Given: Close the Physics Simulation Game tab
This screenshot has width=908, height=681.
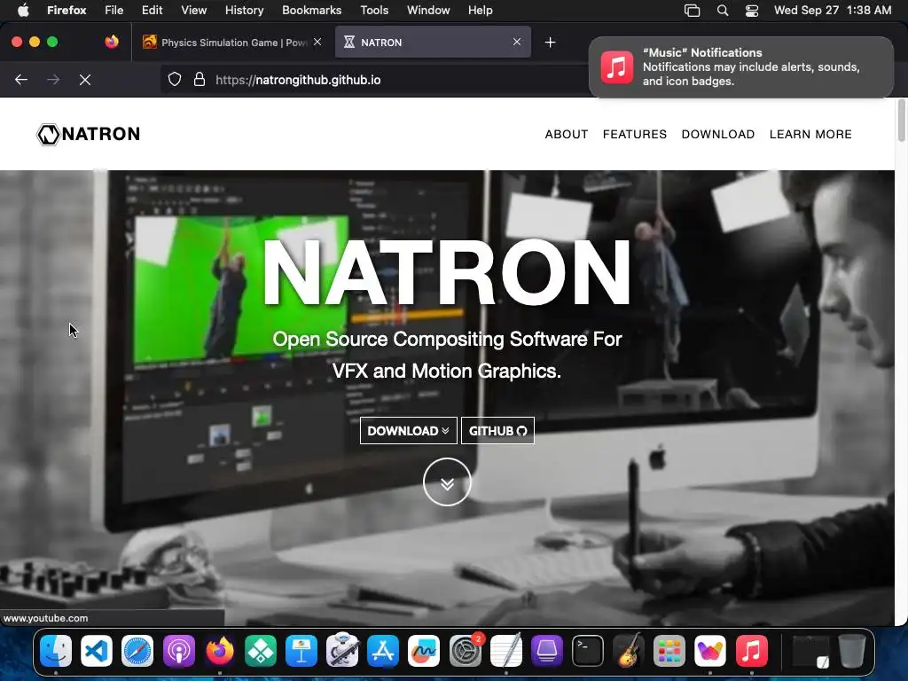Looking at the screenshot, I should pos(317,42).
